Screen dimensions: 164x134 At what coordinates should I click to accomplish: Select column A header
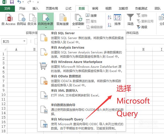16,49
